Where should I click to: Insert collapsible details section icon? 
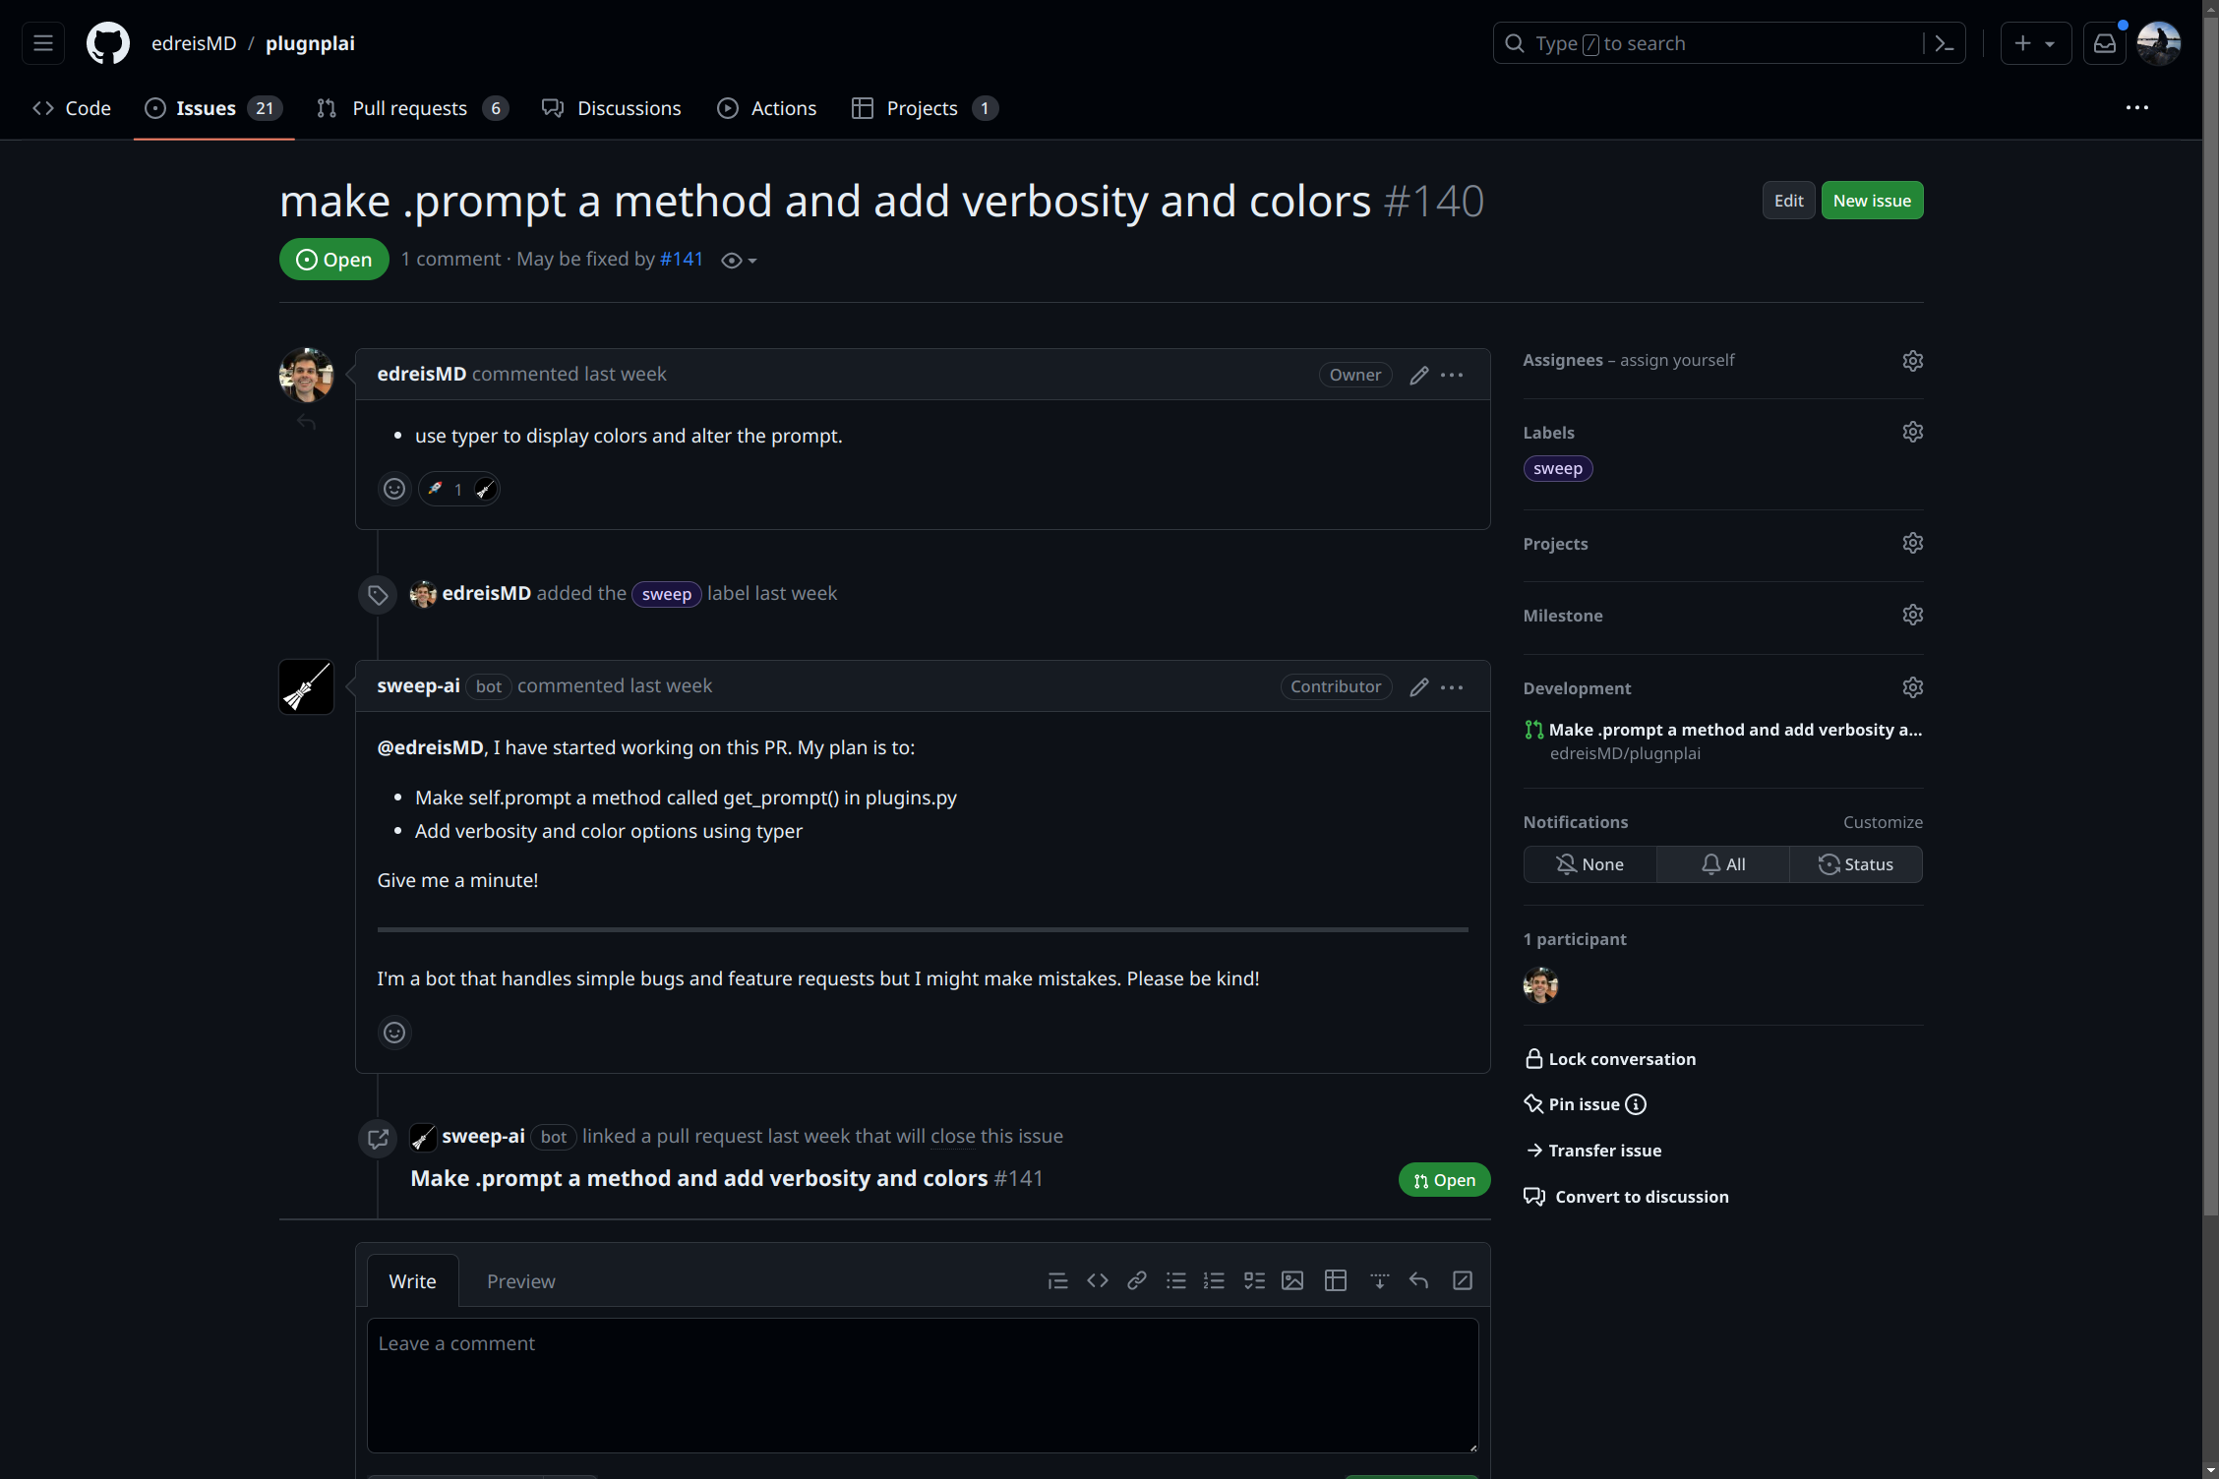point(1379,1280)
